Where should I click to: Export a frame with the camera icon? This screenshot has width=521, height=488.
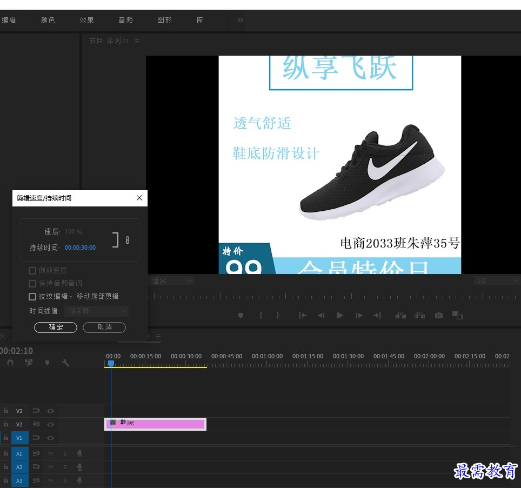tap(439, 315)
